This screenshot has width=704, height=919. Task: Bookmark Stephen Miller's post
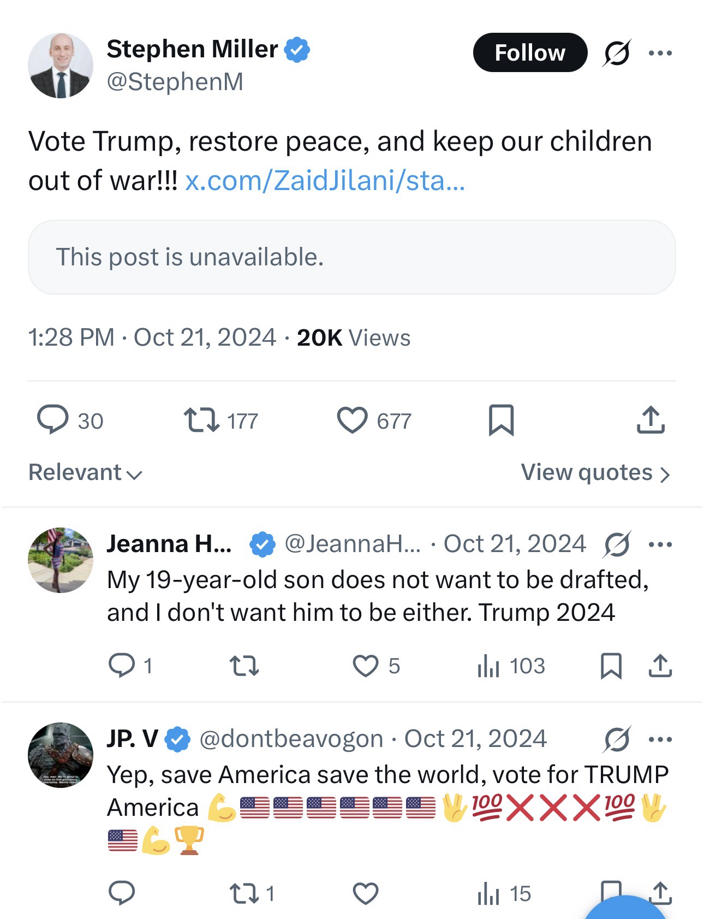(501, 420)
